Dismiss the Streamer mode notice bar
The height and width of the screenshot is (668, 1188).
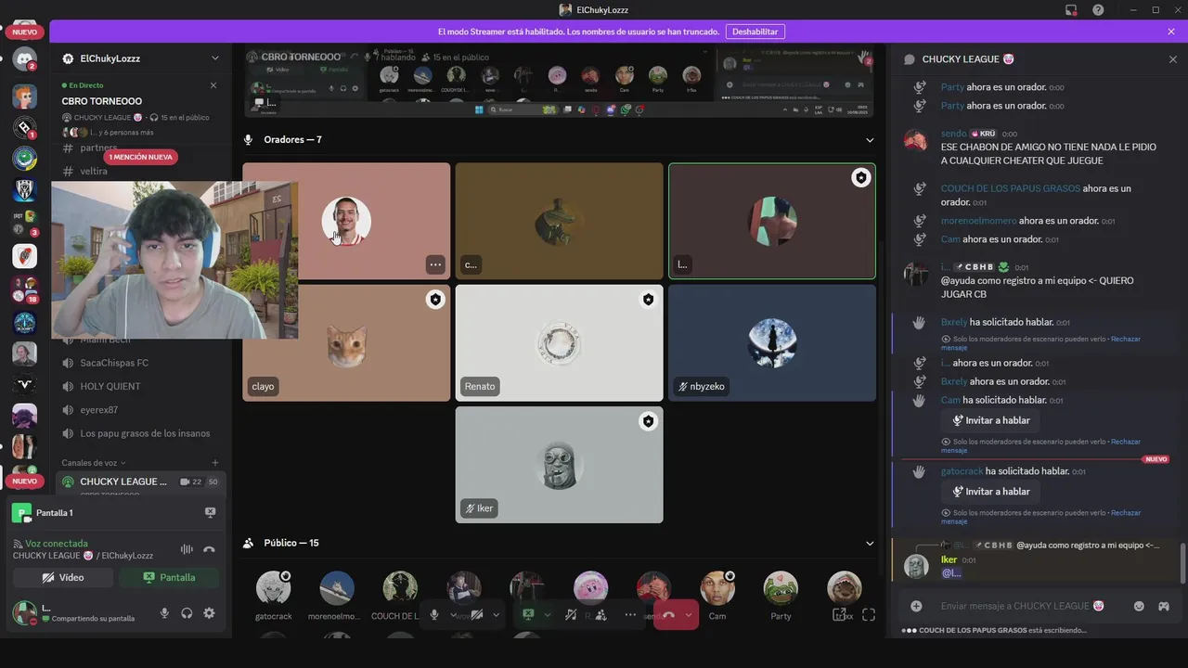(x=1171, y=32)
